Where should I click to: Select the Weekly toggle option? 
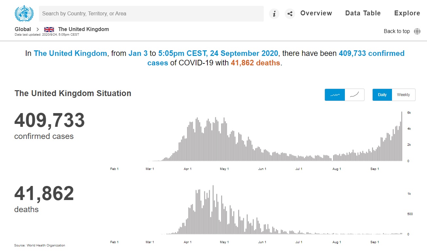click(403, 95)
